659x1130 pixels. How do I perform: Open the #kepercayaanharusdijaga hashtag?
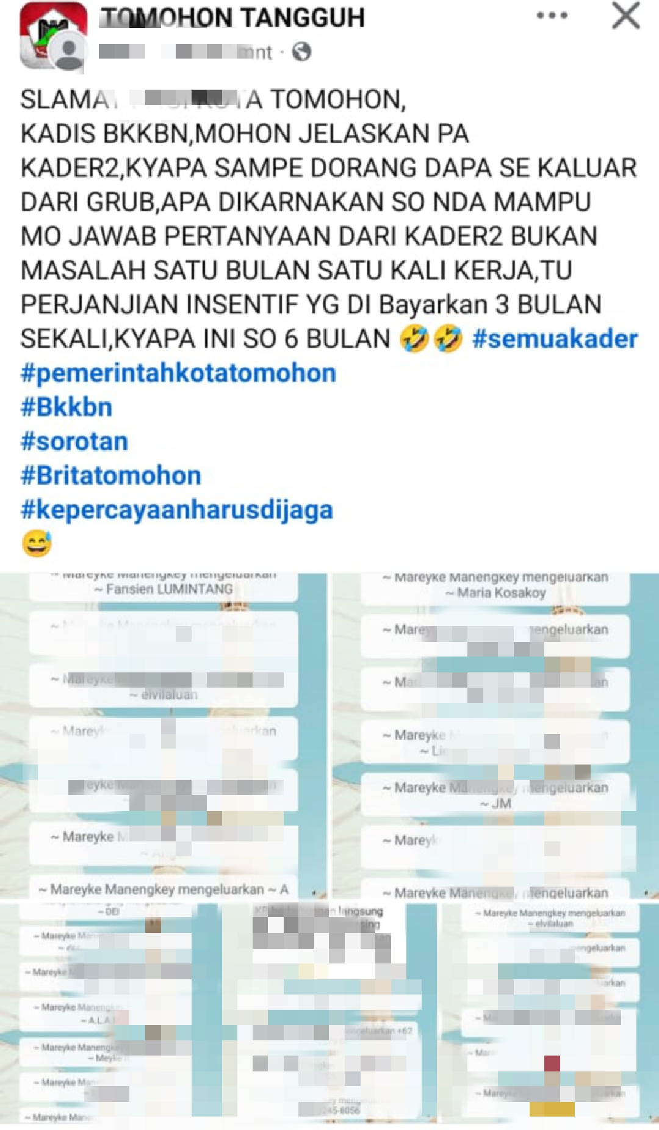[x=177, y=509]
